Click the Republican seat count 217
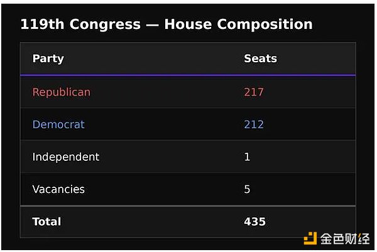377x252 pixels. point(254,92)
